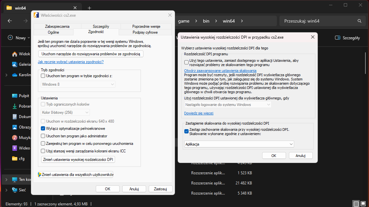Open the Windows 8 compatibility dropdown
369x207 pixels.
click(78, 84)
